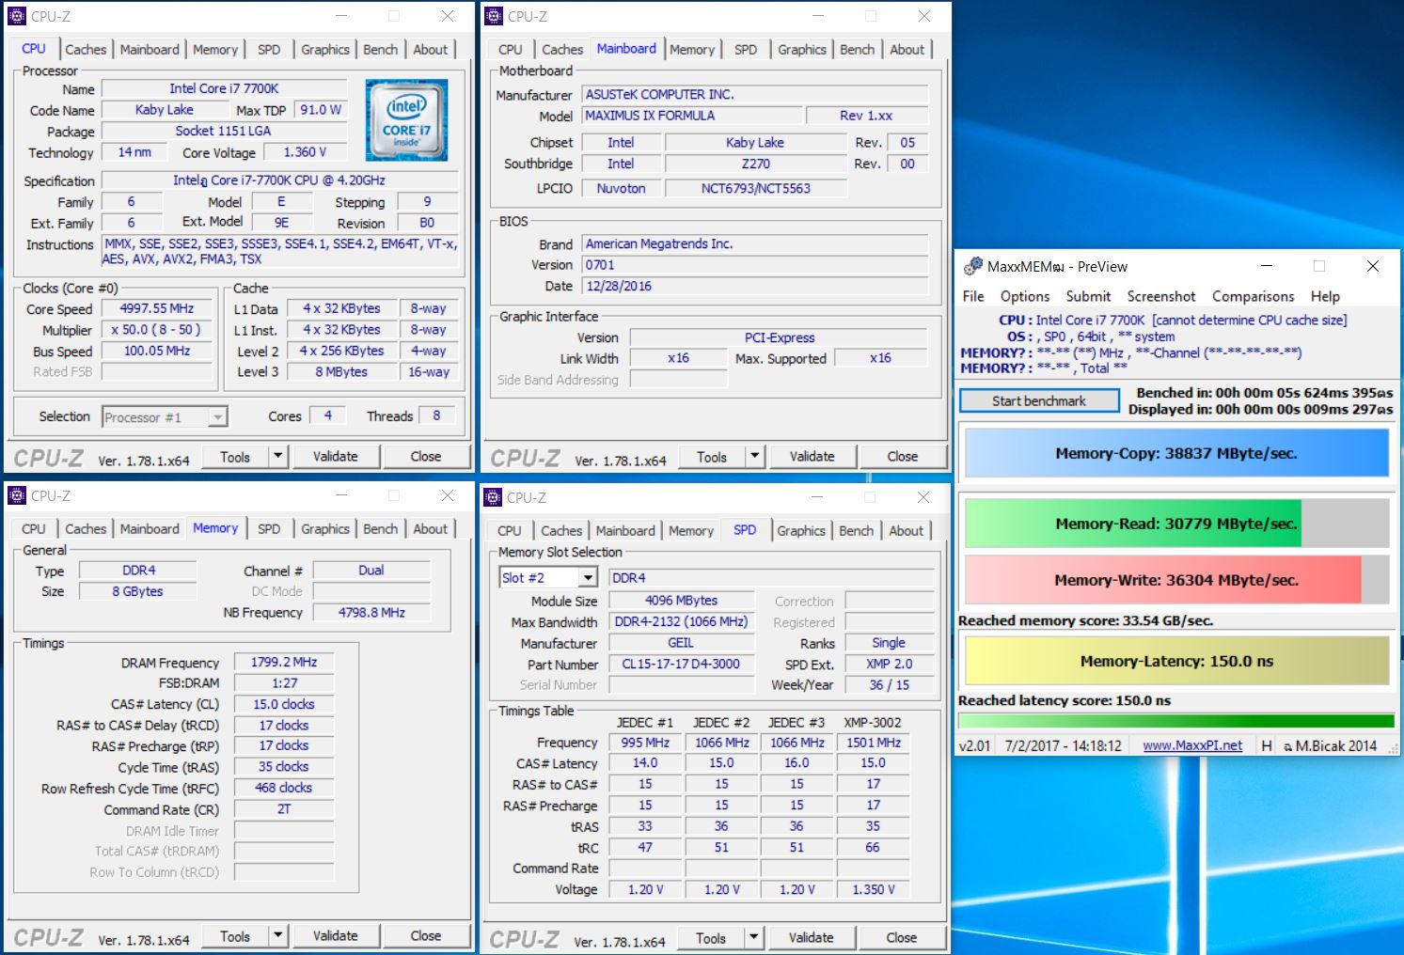Open Options menu in MaxxMEM
The width and height of the screenshot is (1404, 955).
[x=1025, y=296]
